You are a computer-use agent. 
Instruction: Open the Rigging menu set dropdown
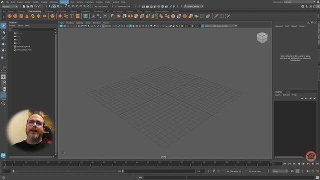[10, 6]
